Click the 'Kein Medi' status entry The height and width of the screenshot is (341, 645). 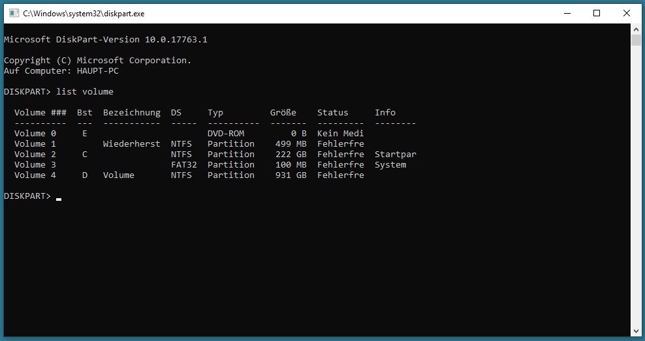pyautogui.click(x=341, y=134)
